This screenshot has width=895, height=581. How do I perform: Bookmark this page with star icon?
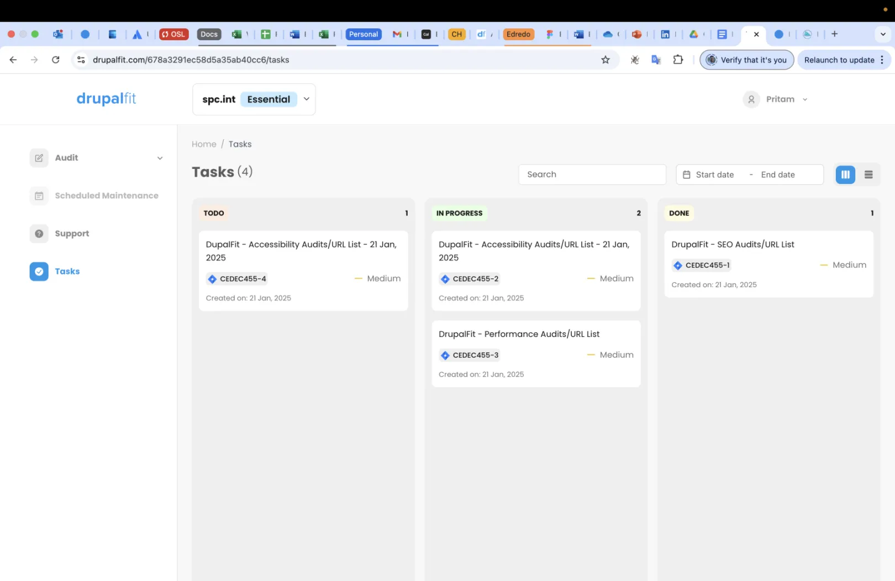click(x=606, y=60)
